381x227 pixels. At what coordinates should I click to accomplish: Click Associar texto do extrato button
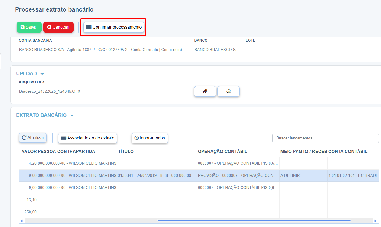tap(87, 138)
